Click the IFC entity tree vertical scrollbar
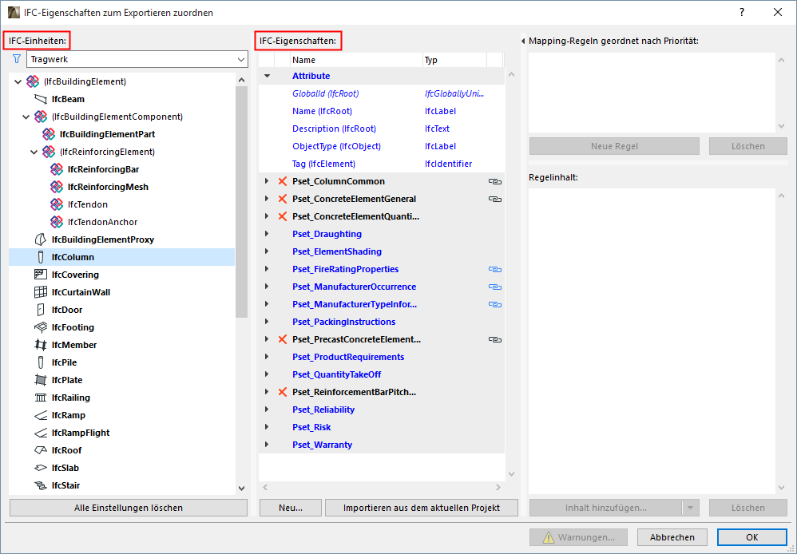Viewport: 797px width, 554px height. click(x=241, y=204)
